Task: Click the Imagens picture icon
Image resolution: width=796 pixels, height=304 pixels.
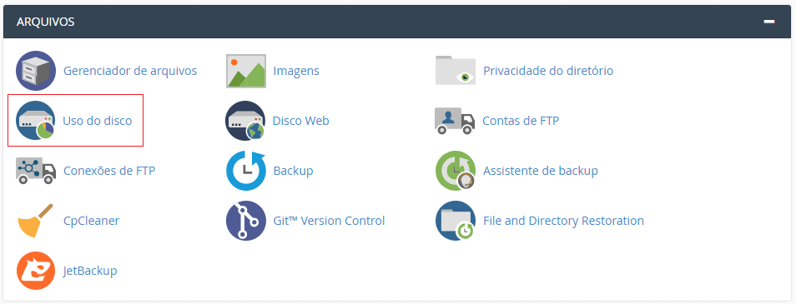Action: point(245,71)
